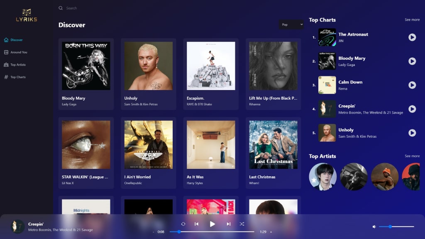Click Lady Gaga under Bloody Mary card
The width and height of the screenshot is (425, 239).
point(69,104)
